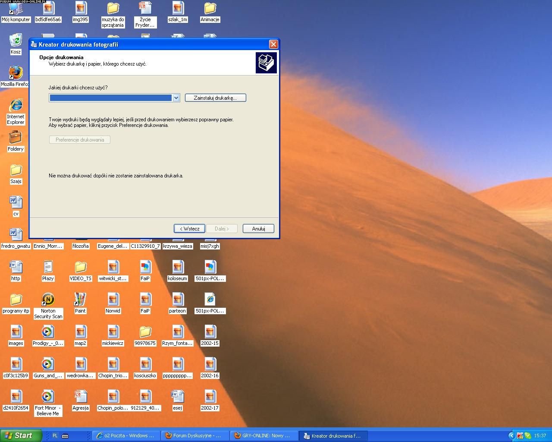Switch to o2 Poczta taskbar window
552x442 pixels.
tap(126, 436)
